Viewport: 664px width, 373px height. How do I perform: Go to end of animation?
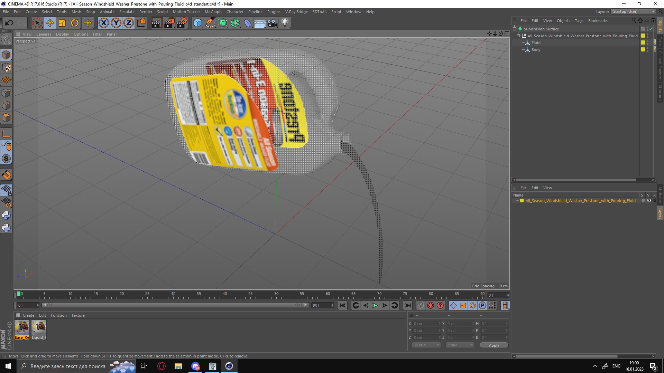(x=408, y=305)
